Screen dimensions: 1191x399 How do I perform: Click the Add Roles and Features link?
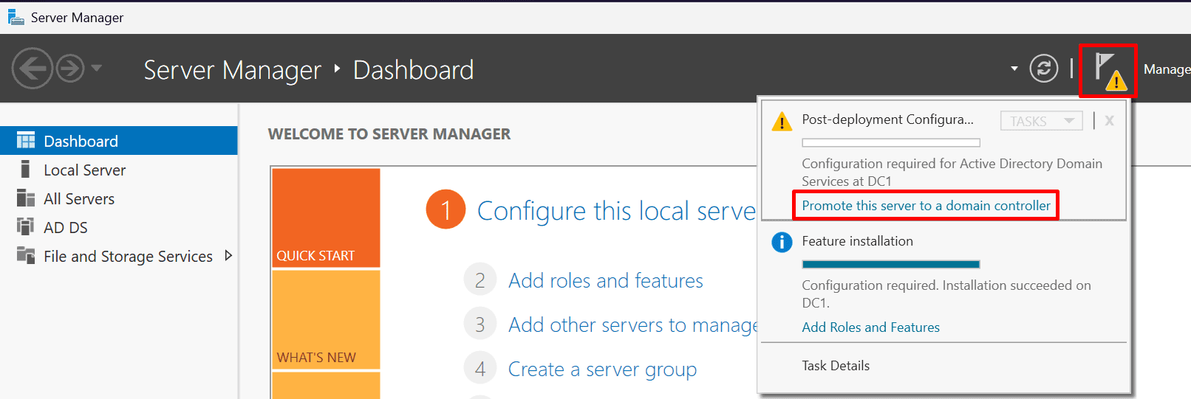tap(870, 327)
